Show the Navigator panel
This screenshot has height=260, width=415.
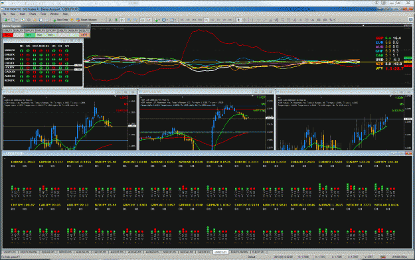(35, 20)
